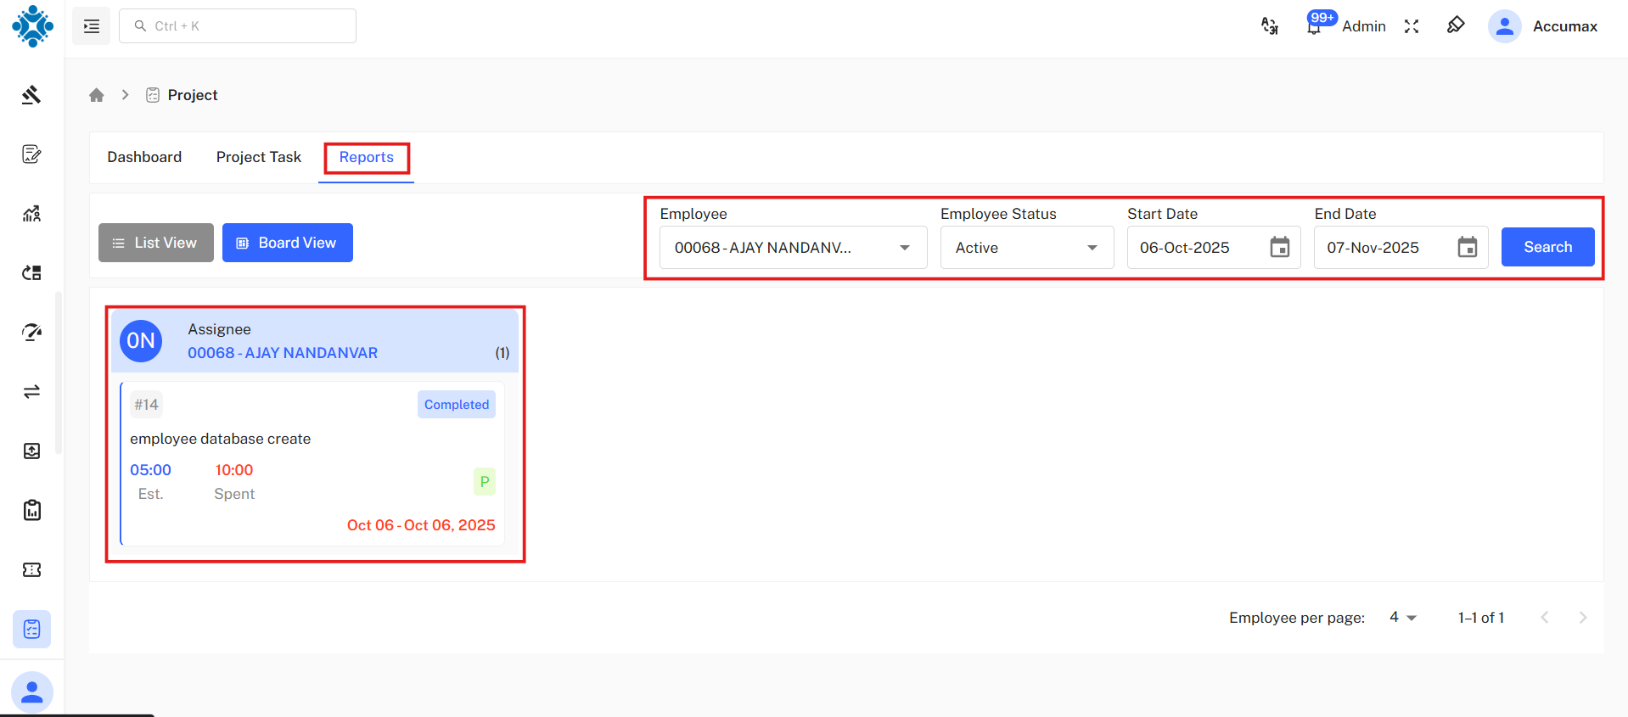This screenshot has height=717, width=1628.
Task: Click the Search button
Action: [1547, 247]
